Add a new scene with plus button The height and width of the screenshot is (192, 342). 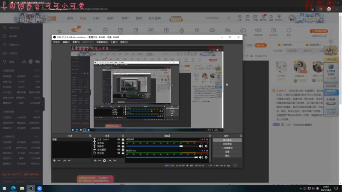pyautogui.click(x=54, y=161)
